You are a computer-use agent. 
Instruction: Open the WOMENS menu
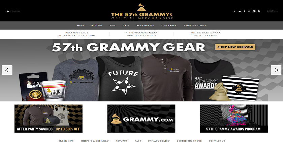point(97,25)
